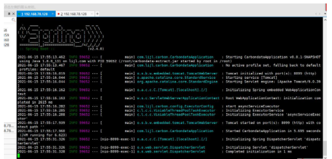Viewport: 332px width, 159px height.
Task: Click timestamp '2021-06-15 17:55:16.019'
Action: click(41, 74)
